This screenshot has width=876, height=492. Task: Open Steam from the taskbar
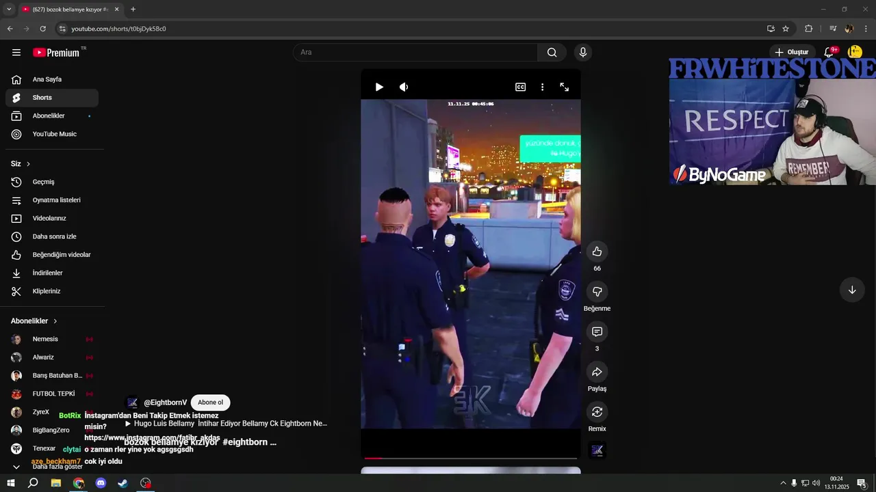click(123, 483)
